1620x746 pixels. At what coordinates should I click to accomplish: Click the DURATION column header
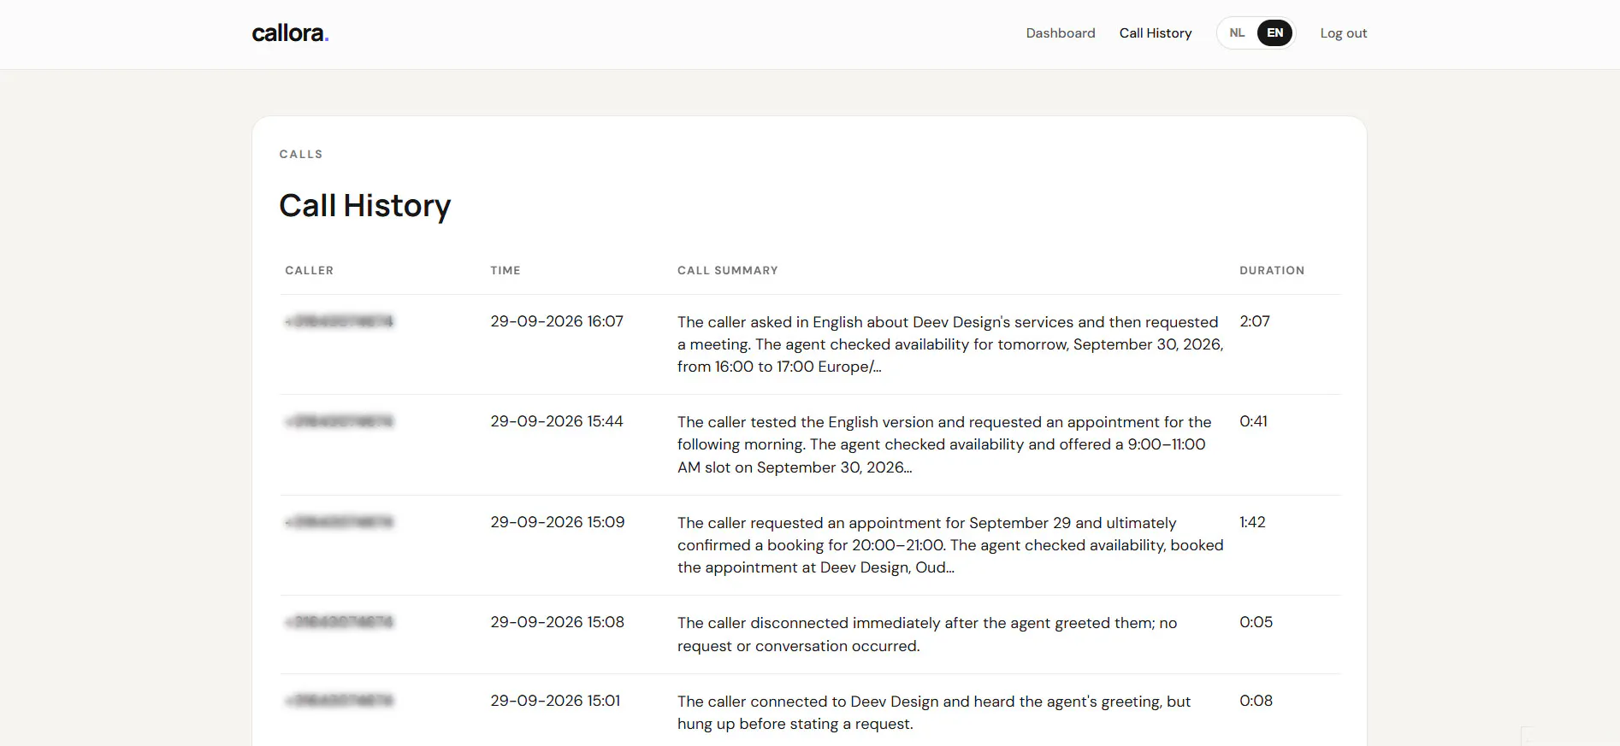[1272, 270]
